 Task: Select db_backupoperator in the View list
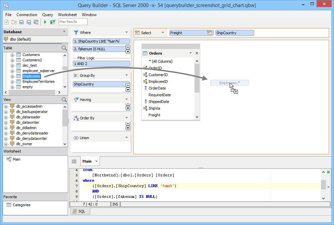tap(32, 112)
